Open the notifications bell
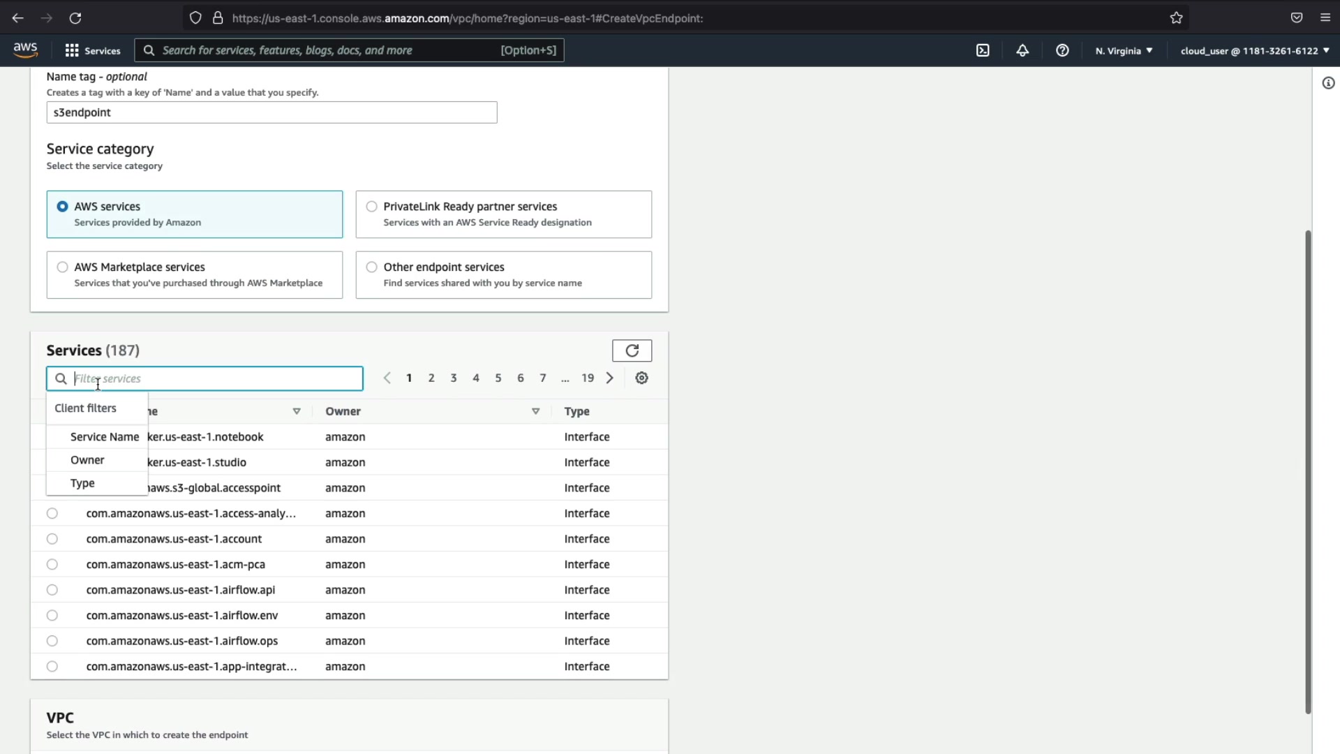The image size is (1340, 754). (1022, 50)
